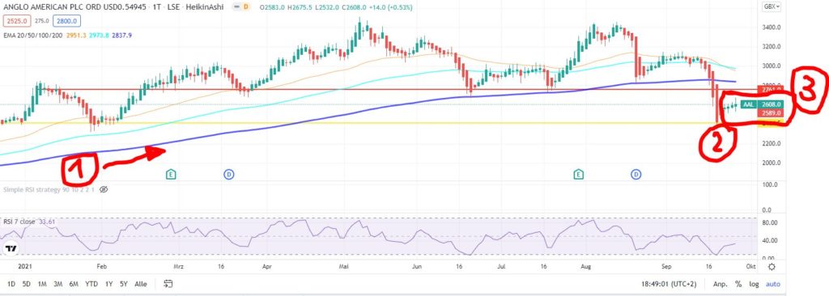Screen dimensions: 829x296
Task: Toggle auto scale mode
Action: coord(772,284)
